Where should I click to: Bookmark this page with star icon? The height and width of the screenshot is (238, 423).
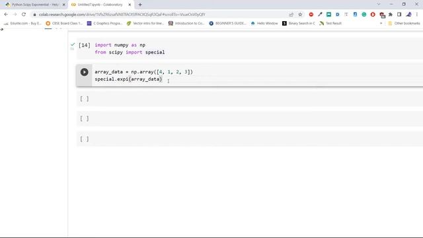300,15
